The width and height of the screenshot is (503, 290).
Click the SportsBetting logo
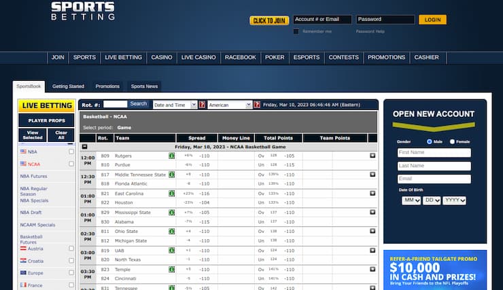[83, 11]
